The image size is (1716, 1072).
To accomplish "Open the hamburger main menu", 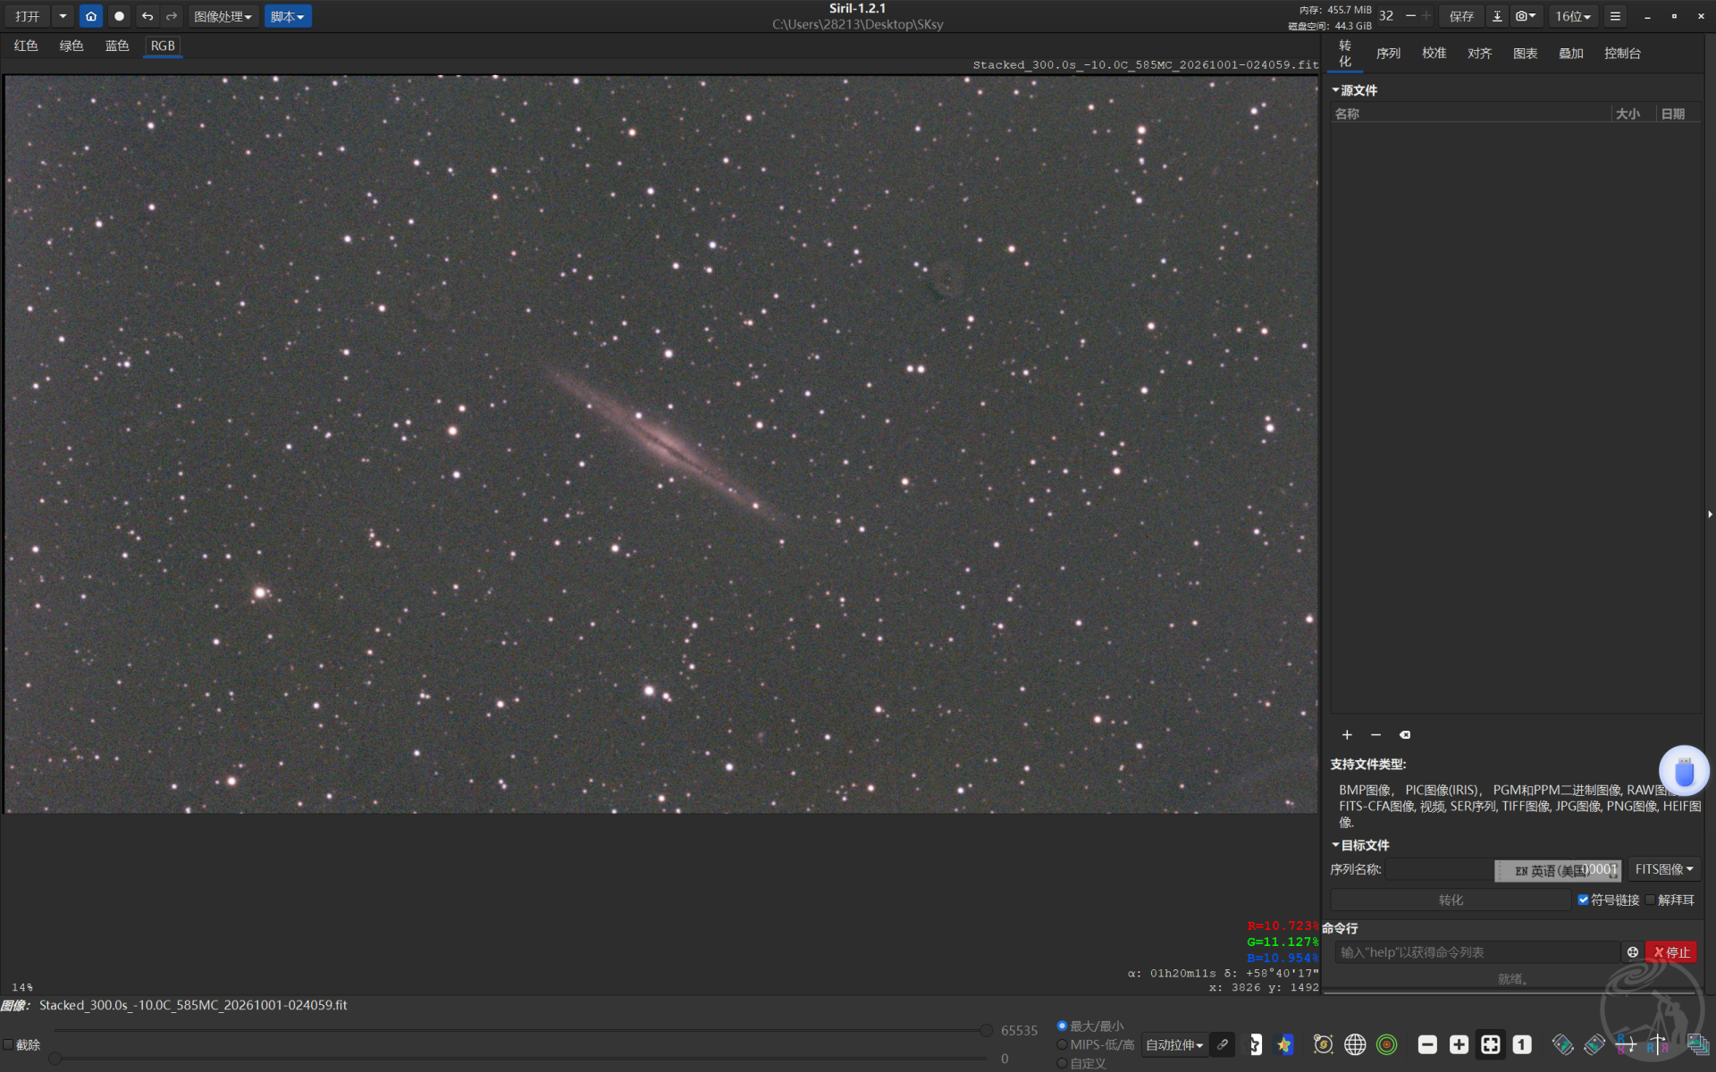I will pos(1615,16).
